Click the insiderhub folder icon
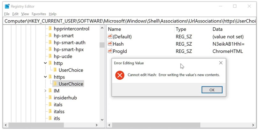Image resolution: width=260 pixels, height=132 pixels. coord(50,98)
